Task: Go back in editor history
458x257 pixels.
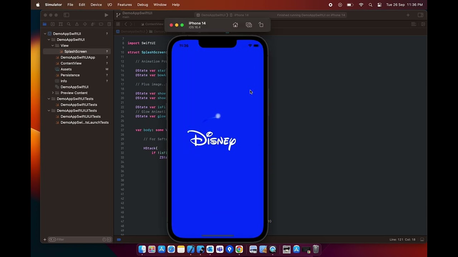Action: [126, 24]
